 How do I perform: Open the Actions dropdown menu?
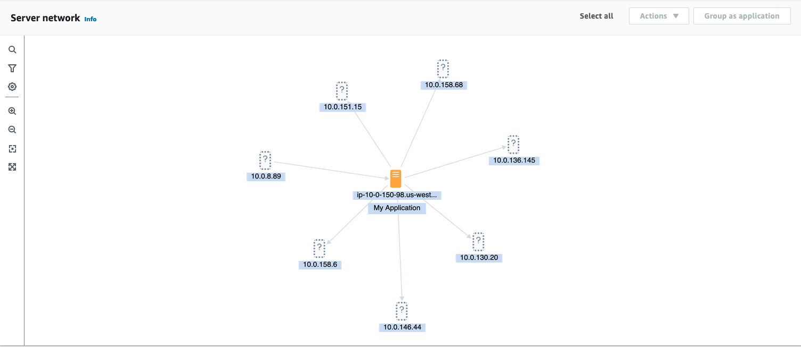(659, 15)
